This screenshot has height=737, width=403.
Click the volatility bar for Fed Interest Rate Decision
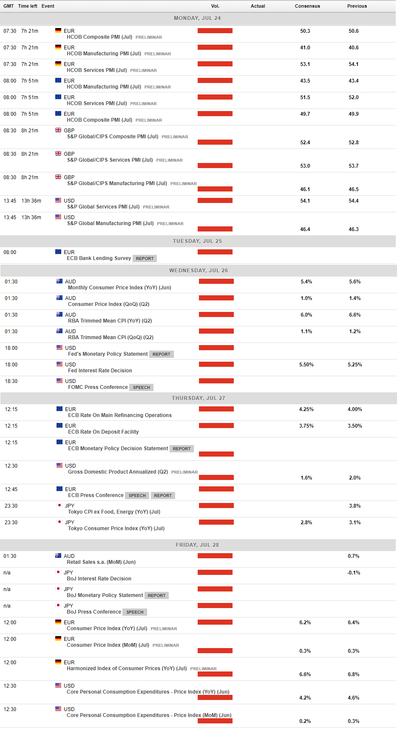click(216, 364)
